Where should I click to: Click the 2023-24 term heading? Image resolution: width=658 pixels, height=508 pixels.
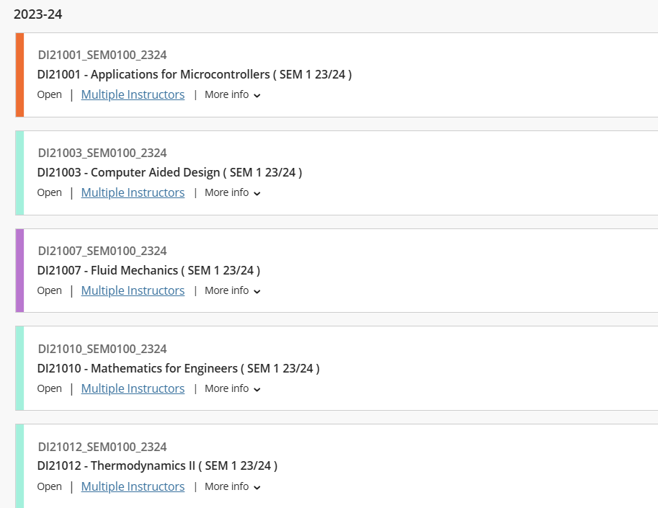coord(37,14)
